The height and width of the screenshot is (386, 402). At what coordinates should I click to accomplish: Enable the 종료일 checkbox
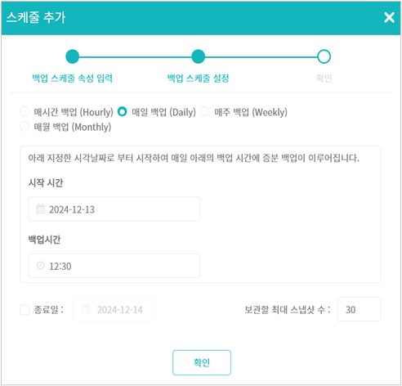(25, 310)
